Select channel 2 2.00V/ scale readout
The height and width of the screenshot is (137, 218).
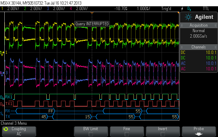point(36,9)
